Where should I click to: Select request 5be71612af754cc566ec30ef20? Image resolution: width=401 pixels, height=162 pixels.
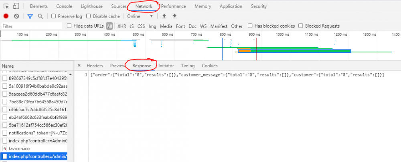34,125
